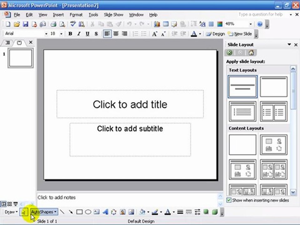Open Microsoft PowerPoint Help

[260, 24]
